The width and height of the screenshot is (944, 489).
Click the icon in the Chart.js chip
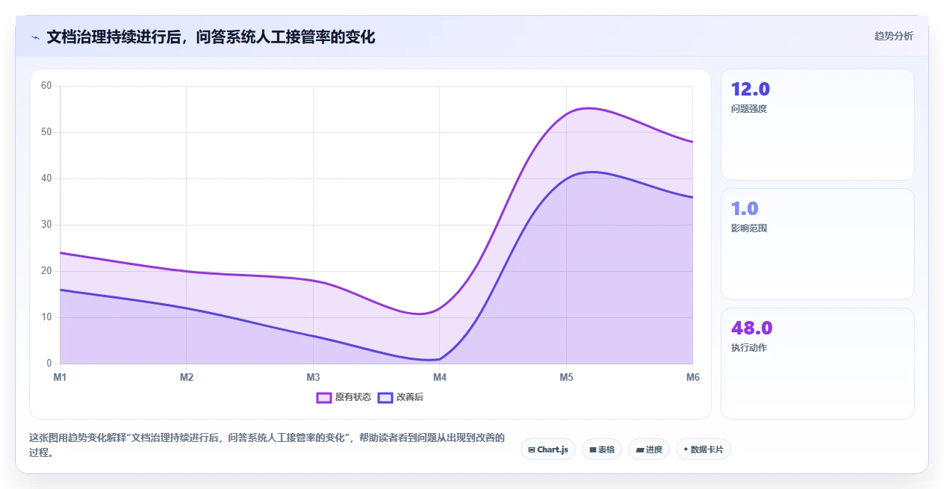click(x=531, y=450)
